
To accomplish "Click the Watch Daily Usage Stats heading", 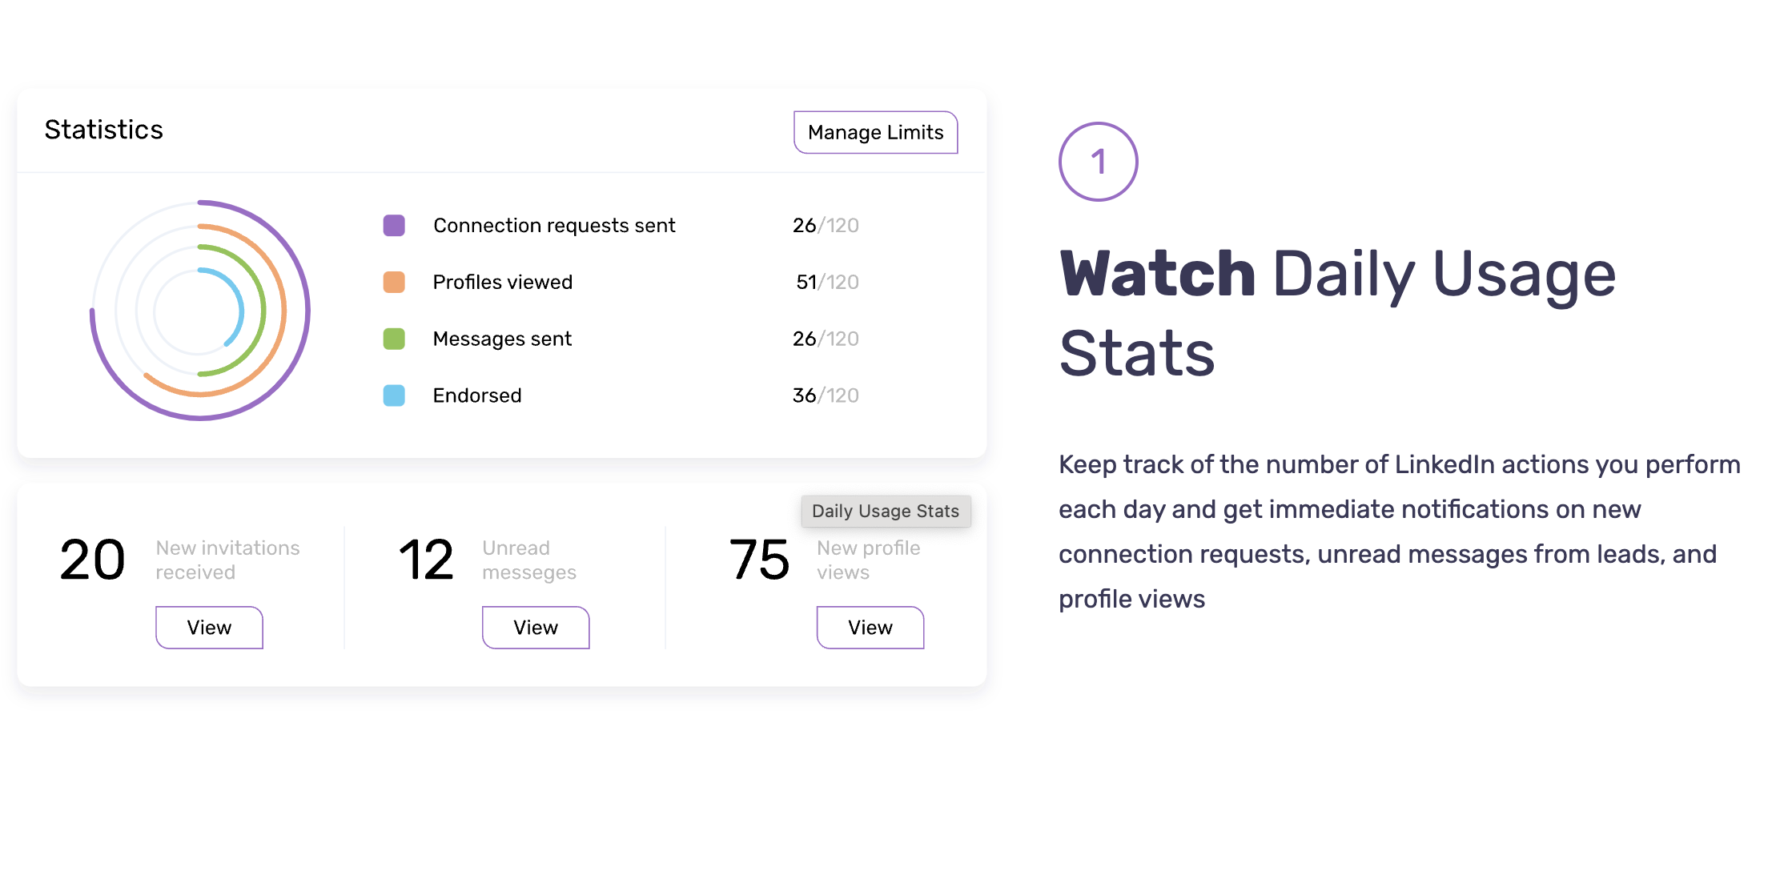I will (1337, 312).
